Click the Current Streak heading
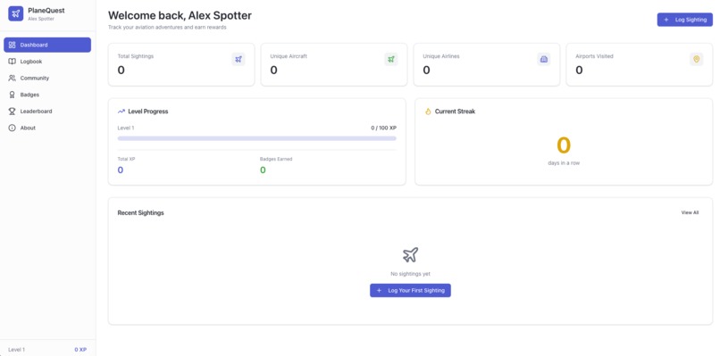Viewport: 720px width, 356px height. point(455,111)
